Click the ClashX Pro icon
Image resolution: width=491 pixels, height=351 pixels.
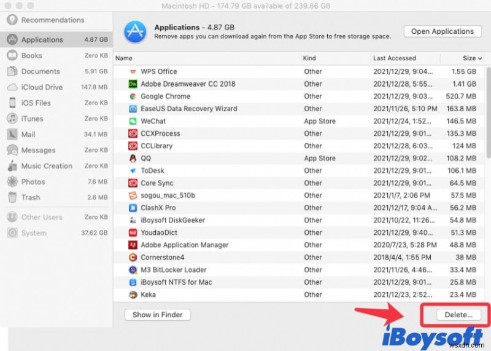tap(133, 208)
